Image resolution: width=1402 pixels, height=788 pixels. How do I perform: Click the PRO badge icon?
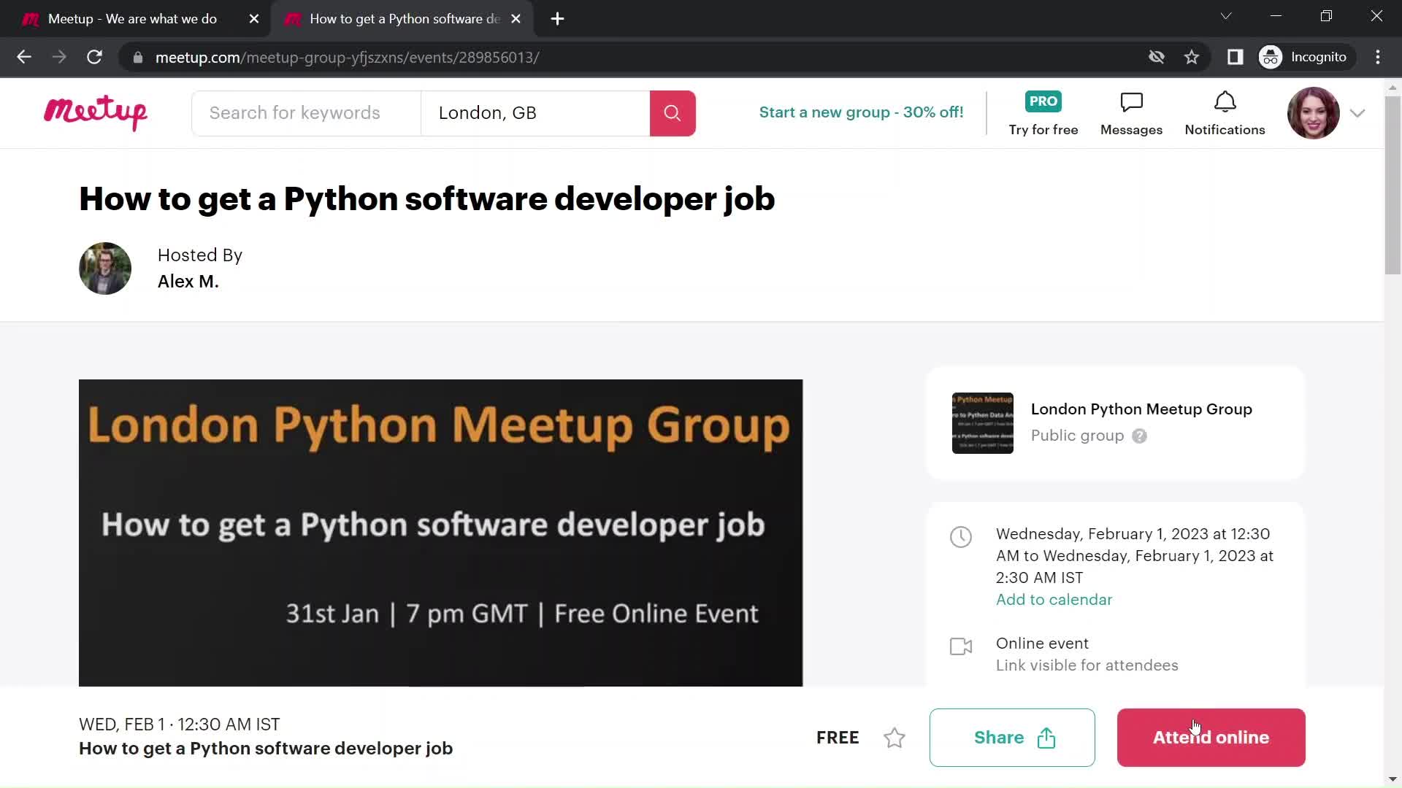coord(1043,101)
